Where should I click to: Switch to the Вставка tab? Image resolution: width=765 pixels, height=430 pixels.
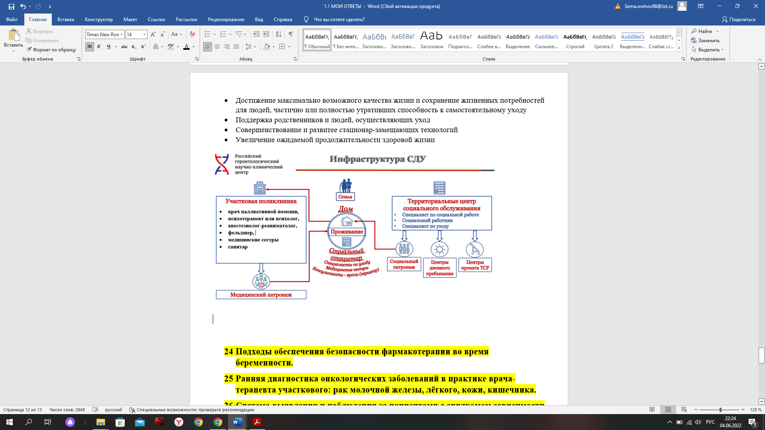[x=66, y=20]
